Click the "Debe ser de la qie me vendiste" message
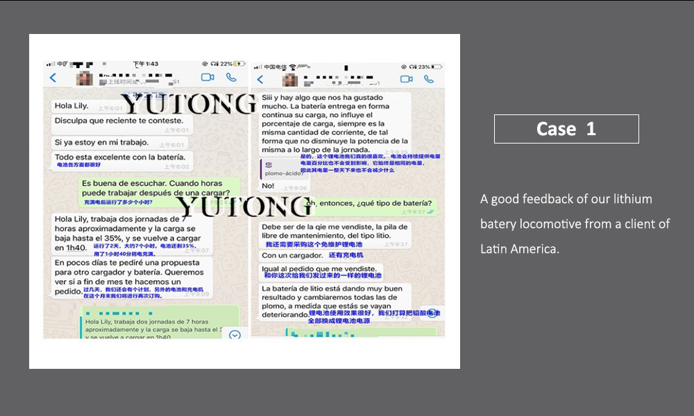 tap(335, 235)
